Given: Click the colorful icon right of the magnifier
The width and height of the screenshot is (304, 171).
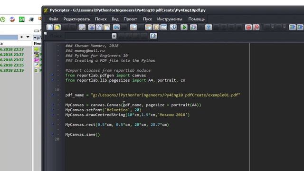Looking at the screenshot, I should tap(148, 28).
